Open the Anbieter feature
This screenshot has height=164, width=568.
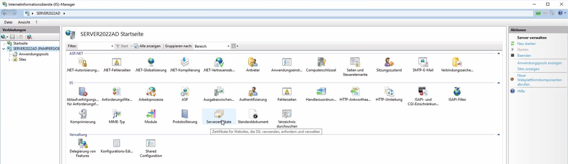point(253,65)
